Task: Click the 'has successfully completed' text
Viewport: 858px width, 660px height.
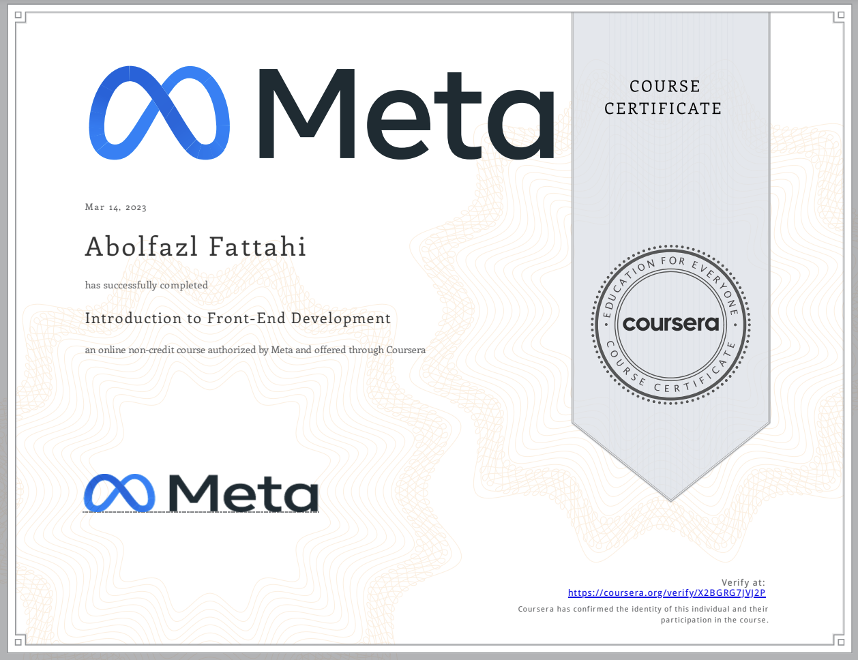Action: point(147,285)
